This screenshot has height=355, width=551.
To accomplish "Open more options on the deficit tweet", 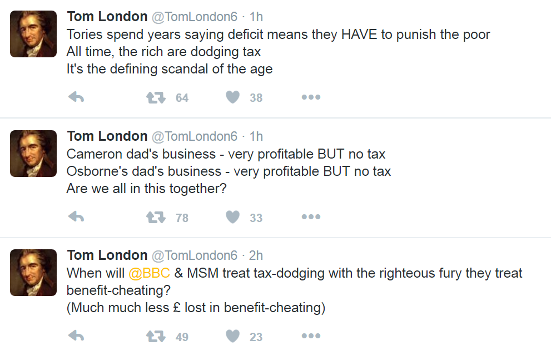I will [x=311, y=98].
